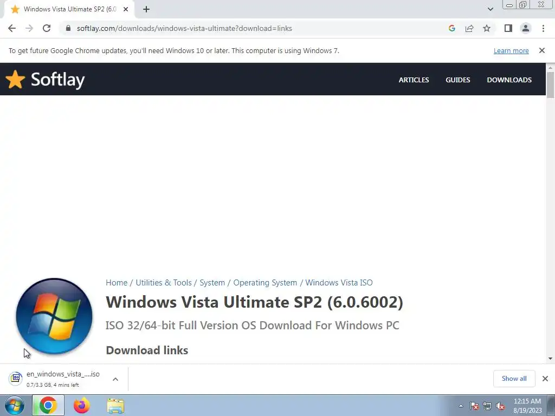This screenshot has width=555, height=416.
Task: Dismiss the Chrome update infobar
Action: (x=542, y=50)
